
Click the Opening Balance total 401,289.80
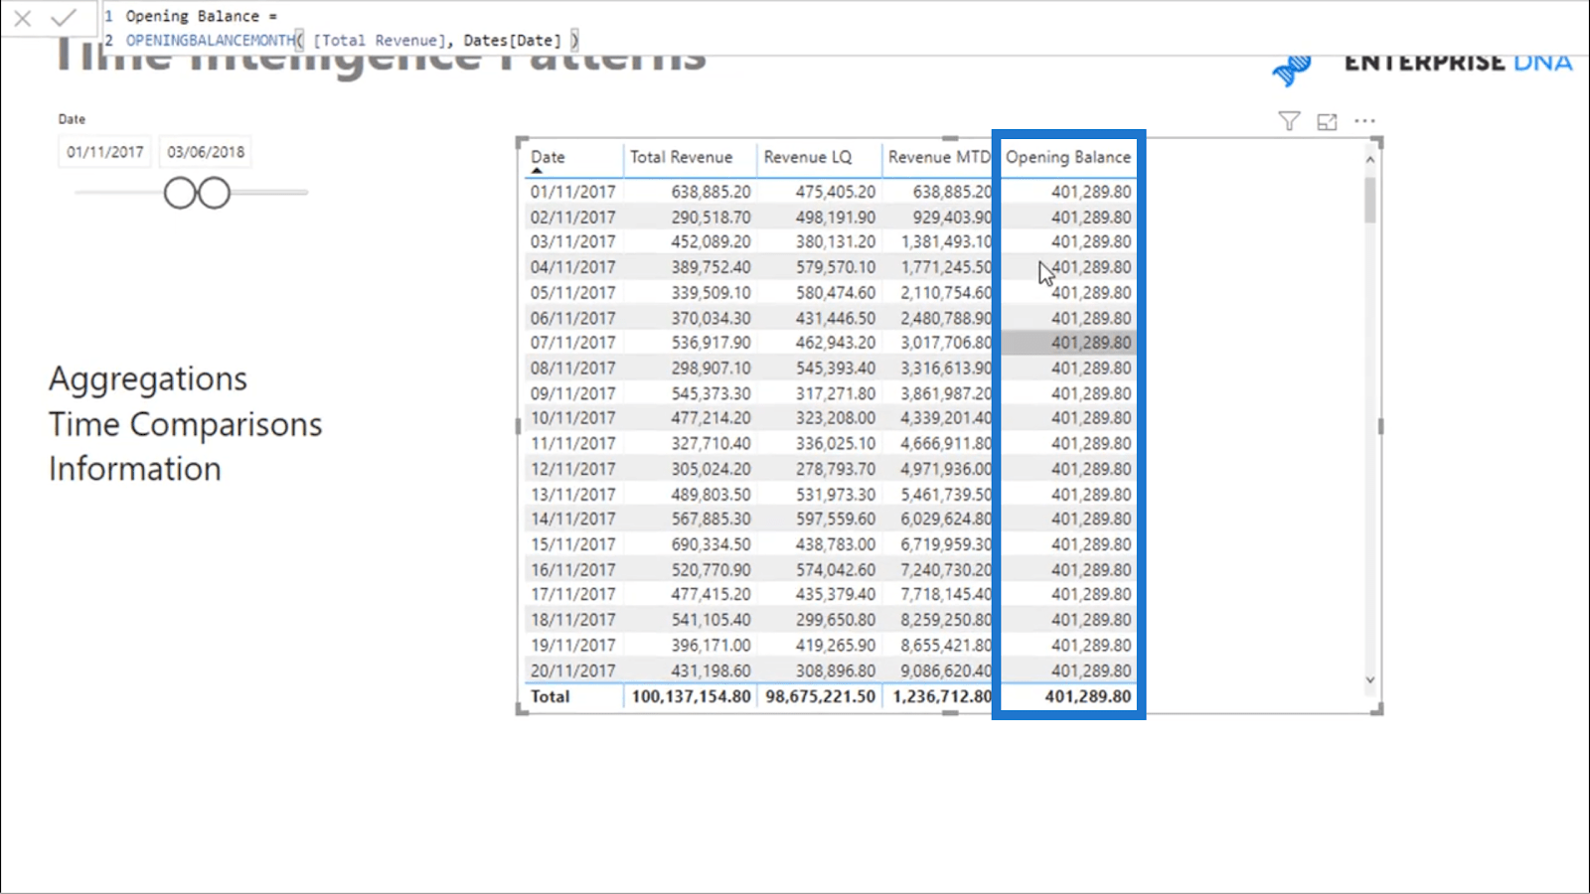(x=1087, y=696)
